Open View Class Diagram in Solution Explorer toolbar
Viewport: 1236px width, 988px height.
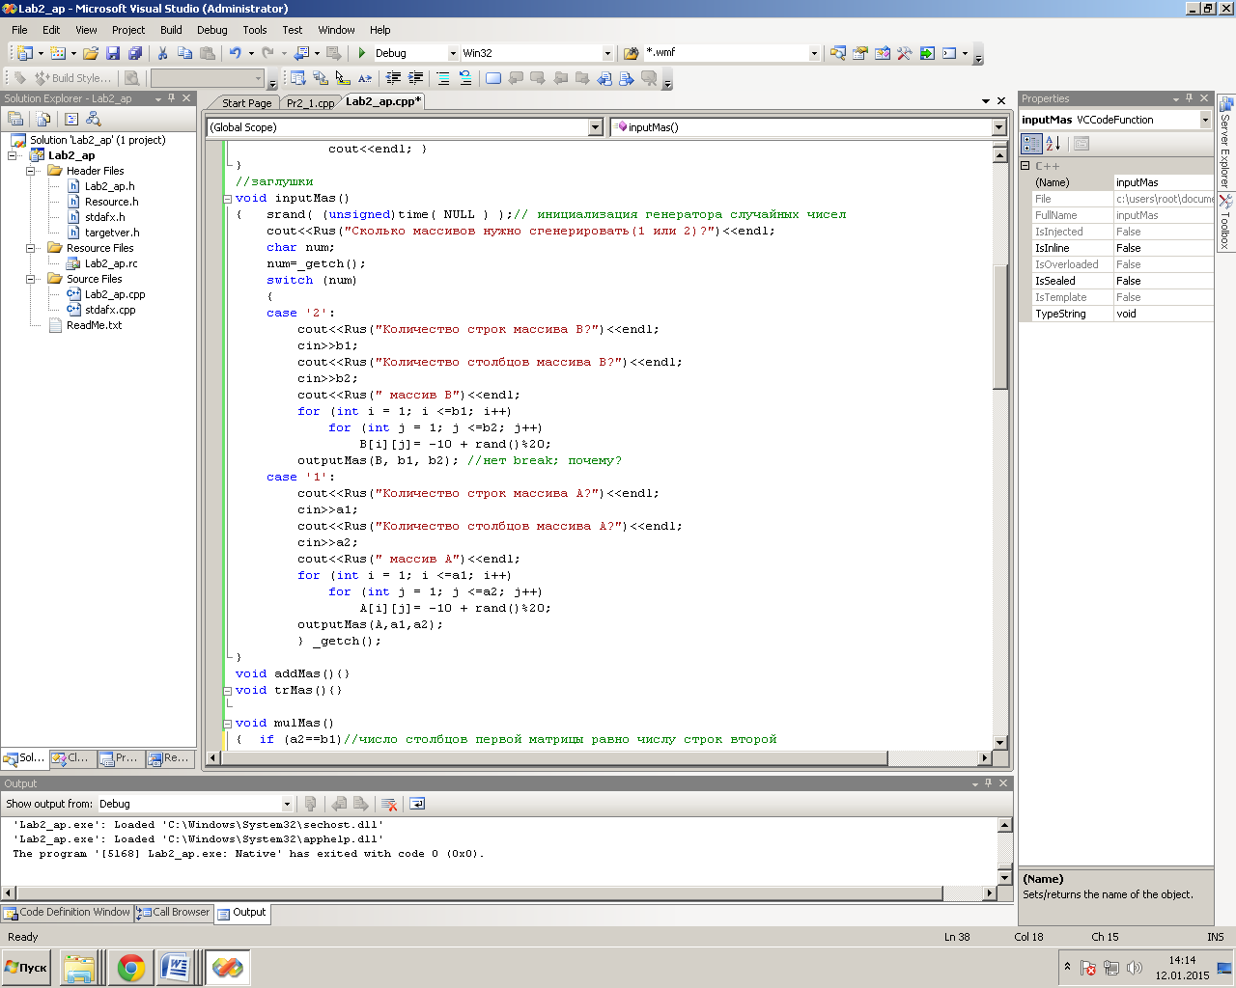click(x=94, y=119)
